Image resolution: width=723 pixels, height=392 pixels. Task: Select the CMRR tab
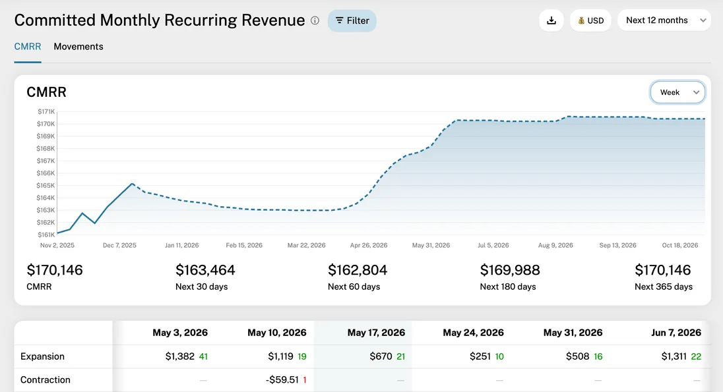pos(28,46)
